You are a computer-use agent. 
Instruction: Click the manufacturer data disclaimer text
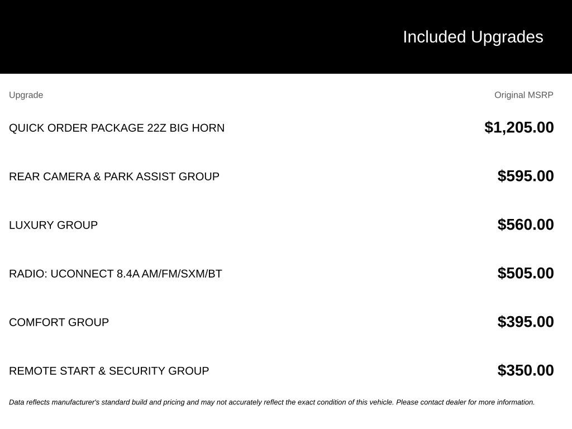[272, 402]
